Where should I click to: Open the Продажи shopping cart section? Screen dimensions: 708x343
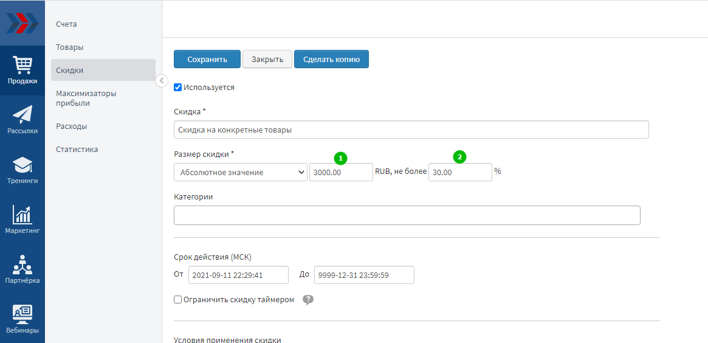22,70
